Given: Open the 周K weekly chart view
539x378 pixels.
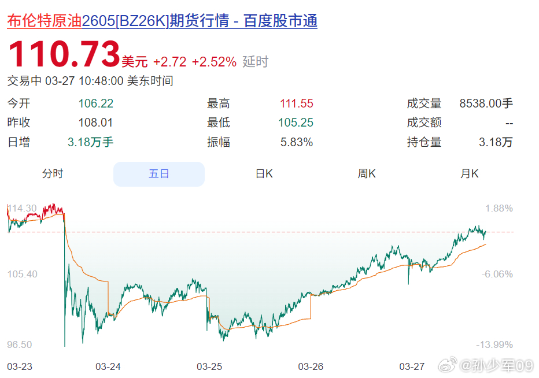Looking at the screenshot, I should point(366,173).
